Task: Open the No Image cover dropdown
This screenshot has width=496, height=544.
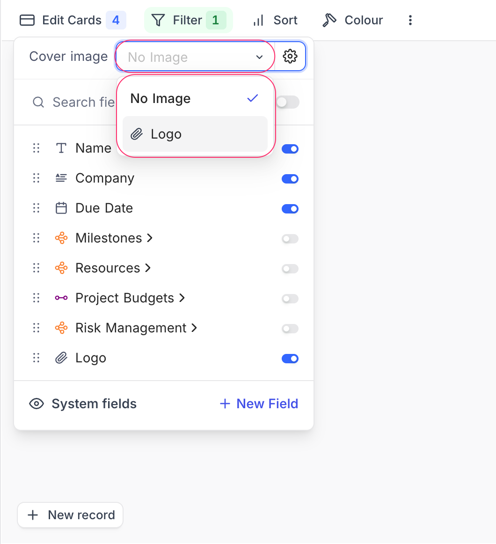Action: pyautogui.click(x=194, y=57)
